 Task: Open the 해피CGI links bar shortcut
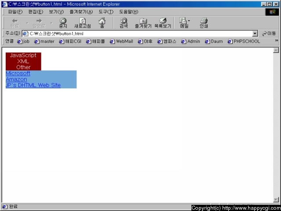(70, 41)
